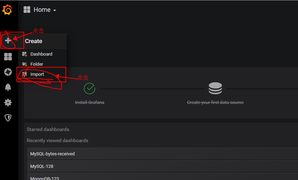Open the MySQL-128 dashboard
The height and width of the screenshot is (180, 298).
(x=163, y=166)
